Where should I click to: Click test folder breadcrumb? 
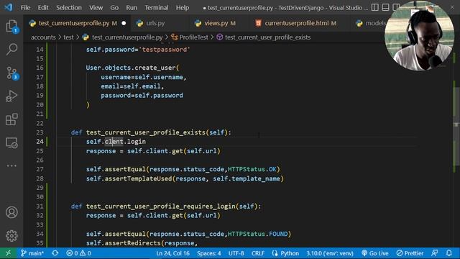click(x=69, y=37)
